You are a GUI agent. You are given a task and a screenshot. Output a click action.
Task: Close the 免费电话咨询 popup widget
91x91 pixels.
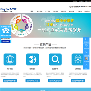(x=11, y=26)
